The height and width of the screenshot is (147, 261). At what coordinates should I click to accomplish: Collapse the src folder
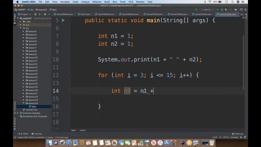(21, 28)
